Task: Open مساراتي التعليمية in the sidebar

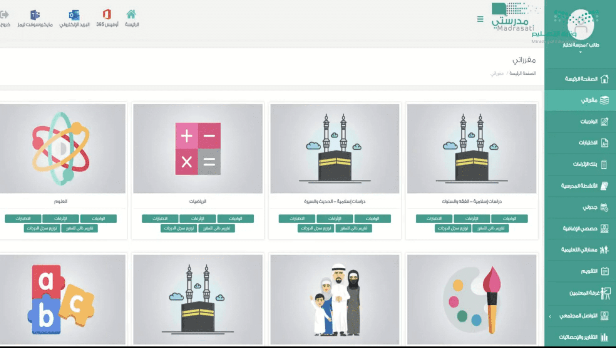Action: pyautogui.click(x=581, y=250)
